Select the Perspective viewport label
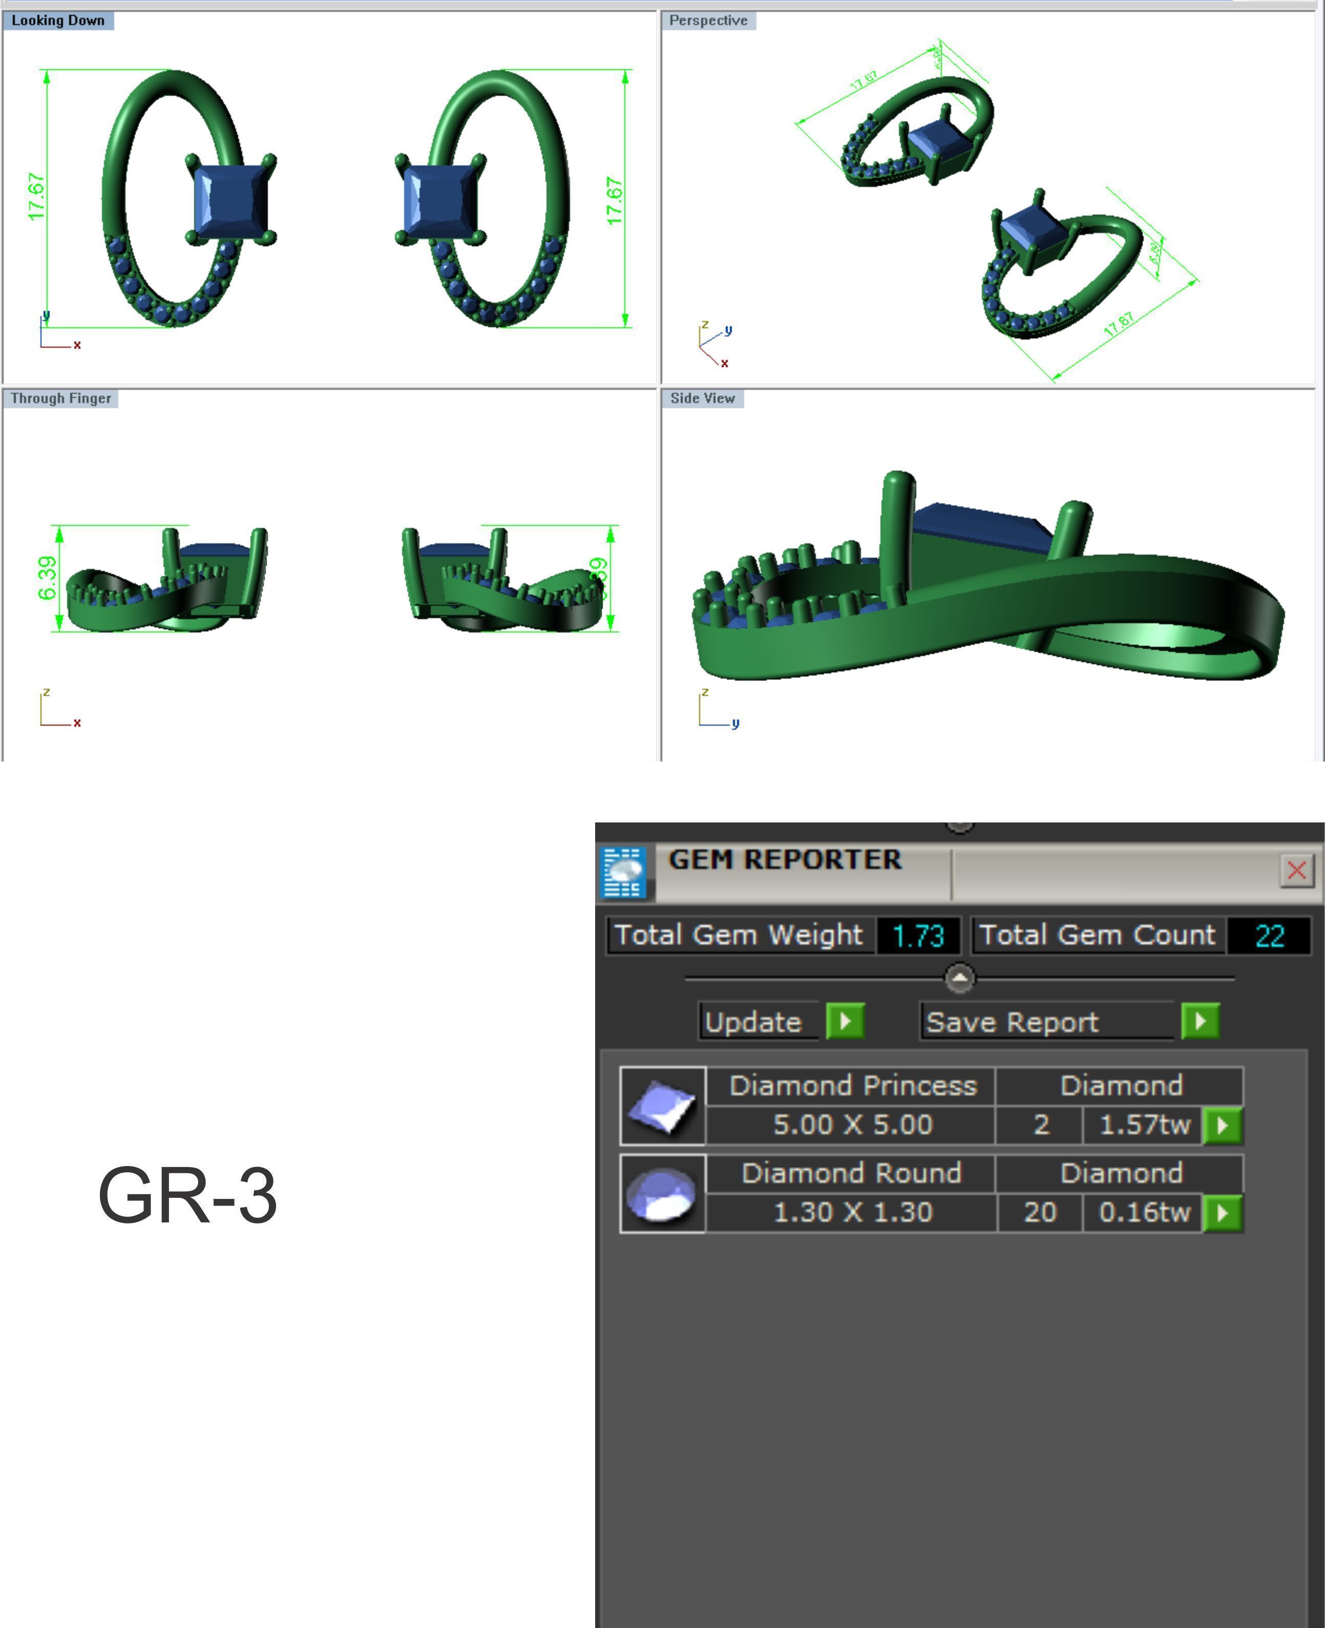This screenshot has height=1628, width=1325. (707, 20)
